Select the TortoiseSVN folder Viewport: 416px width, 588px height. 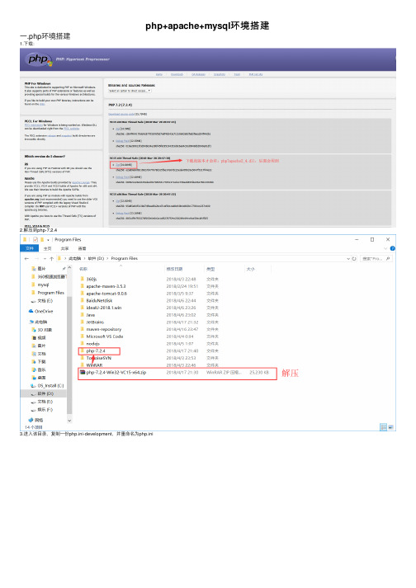(99, 358)
